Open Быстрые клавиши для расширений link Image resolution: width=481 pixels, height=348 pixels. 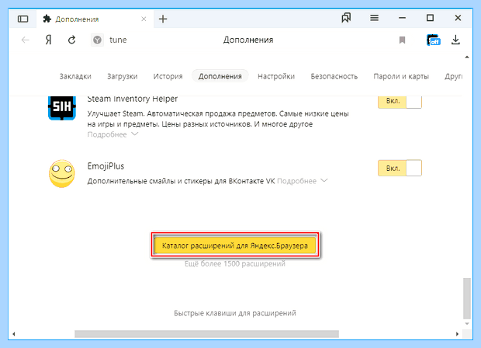pyautogui.click(x=234, y=313)
